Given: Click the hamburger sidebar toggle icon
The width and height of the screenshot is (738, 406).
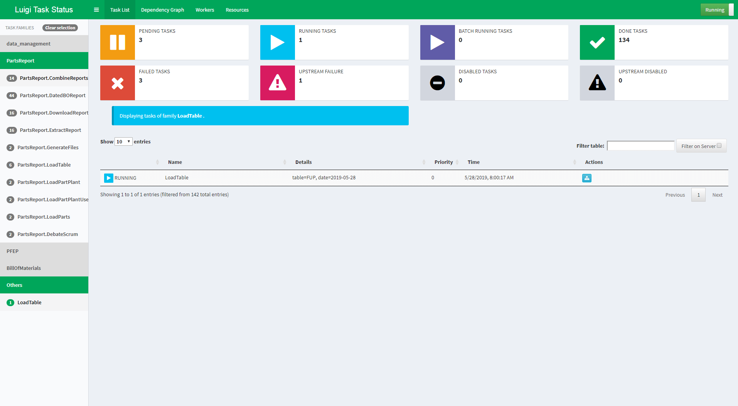Looking at the screenshot, I should click(x=96, y=10).
